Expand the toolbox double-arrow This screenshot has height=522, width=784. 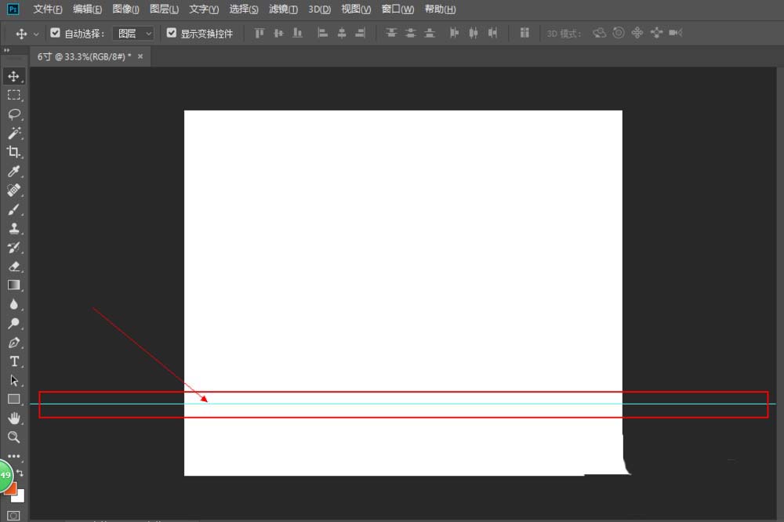click(x=6, y=50)
